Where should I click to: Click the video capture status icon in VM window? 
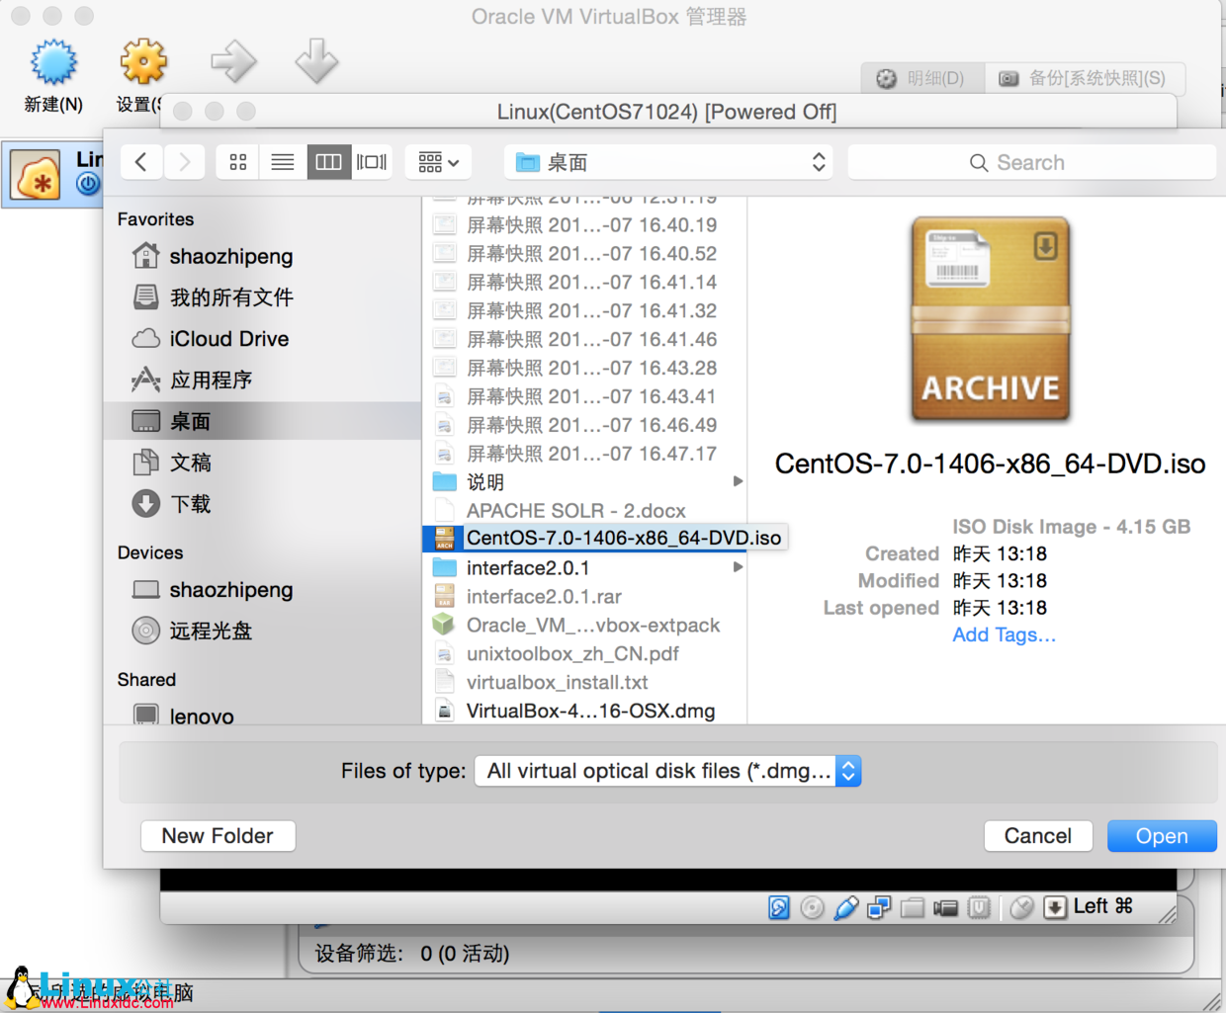point(946,907)
